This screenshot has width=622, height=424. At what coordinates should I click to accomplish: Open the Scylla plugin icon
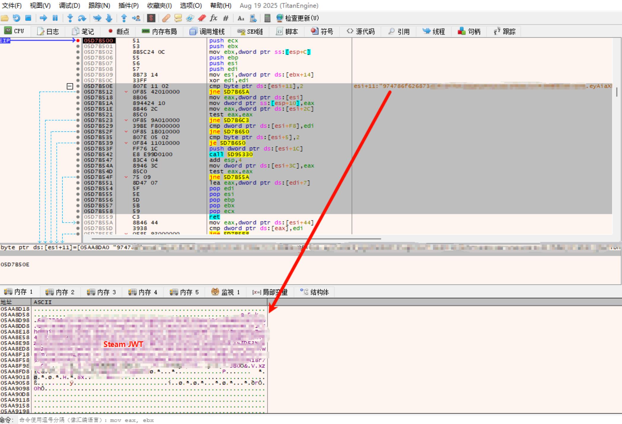click(151, 18)
